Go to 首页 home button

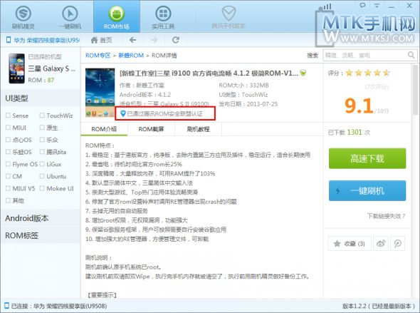(101, 40)
